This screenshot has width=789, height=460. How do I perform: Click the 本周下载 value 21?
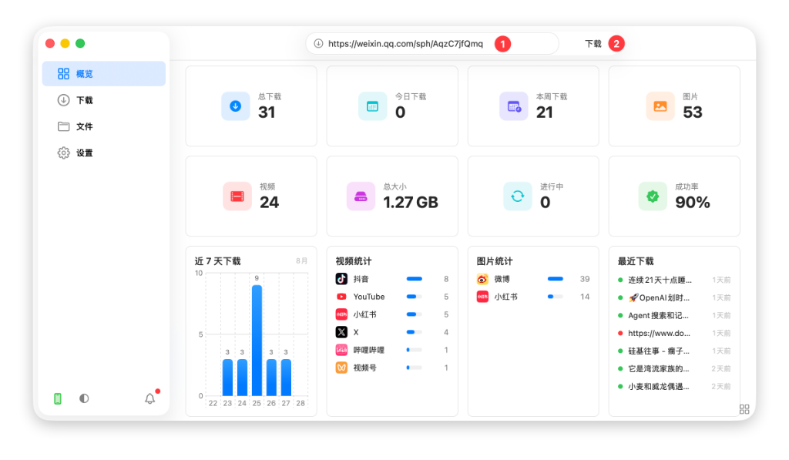tap(545, 112)
